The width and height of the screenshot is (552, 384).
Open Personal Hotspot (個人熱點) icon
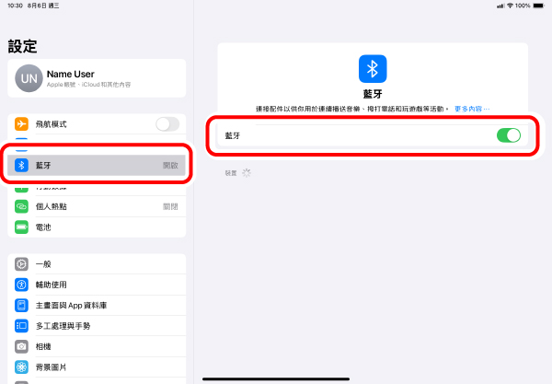(x=21, y=206)
